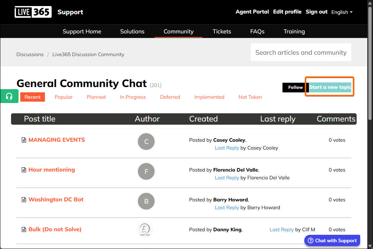This screenshot has height=249, width=373.
Task: Click Last Reply link by Florencio Del Valle
Action: (227, 178)
